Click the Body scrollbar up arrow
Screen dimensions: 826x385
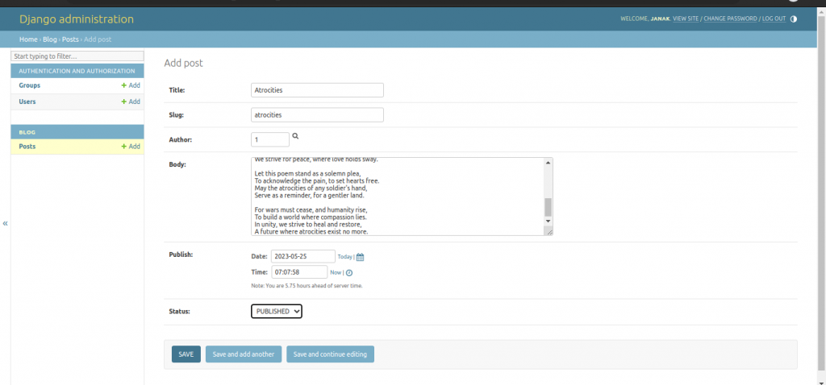(x=549, y=163)
